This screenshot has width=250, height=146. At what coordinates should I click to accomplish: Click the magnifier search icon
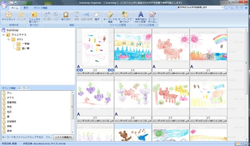[x=226, y=8]
